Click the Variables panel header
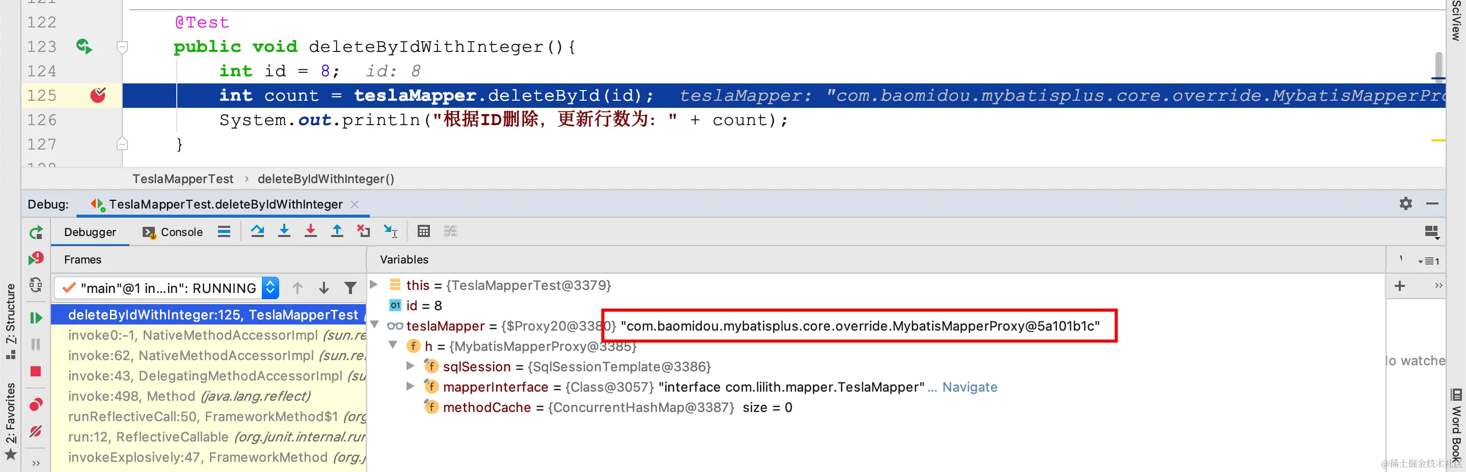This screenshot has height=472, width=1466. [404, 259]
